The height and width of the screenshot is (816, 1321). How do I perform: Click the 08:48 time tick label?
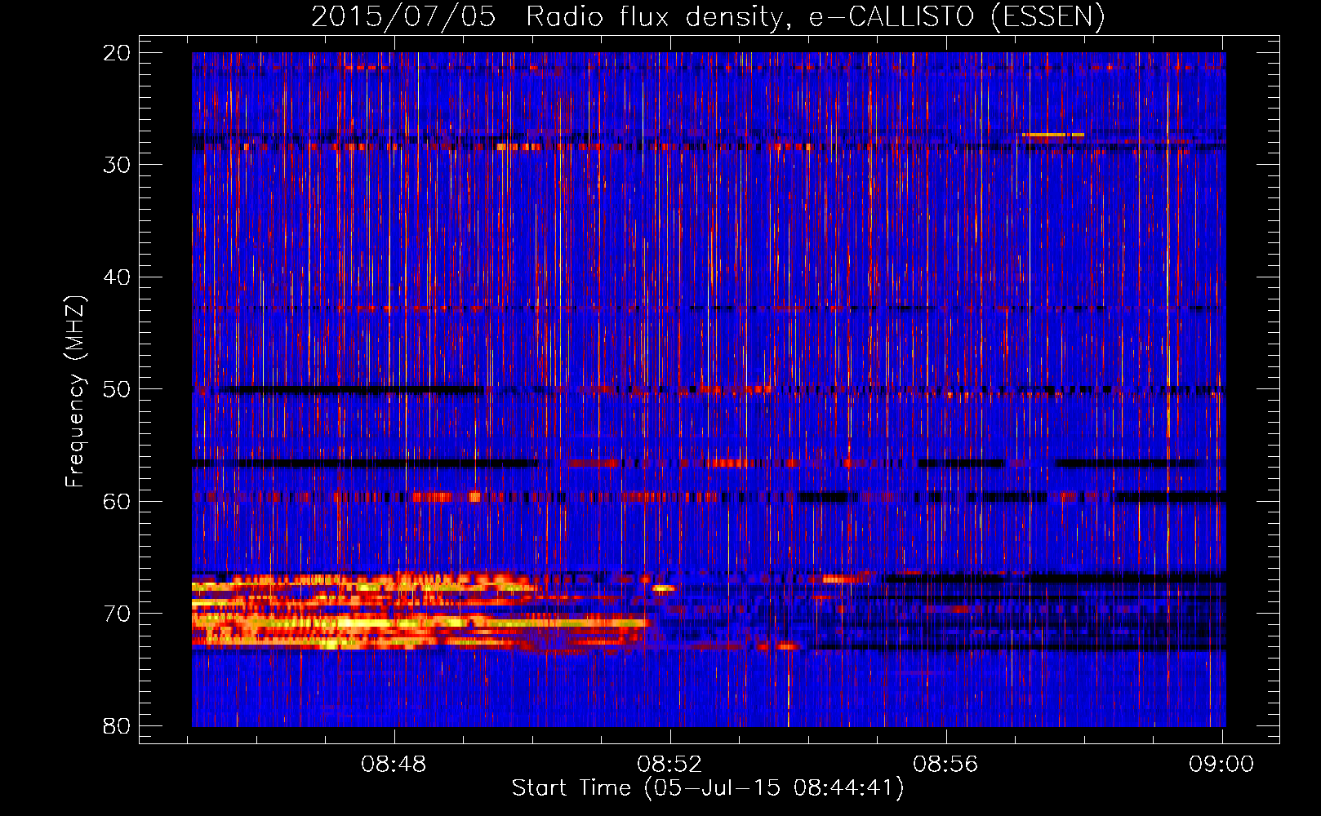394,764
